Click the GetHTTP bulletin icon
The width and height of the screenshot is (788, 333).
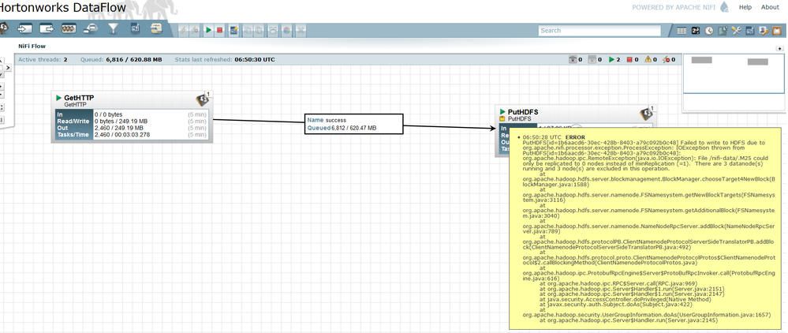pyautogui.click(x=203, y=99)
